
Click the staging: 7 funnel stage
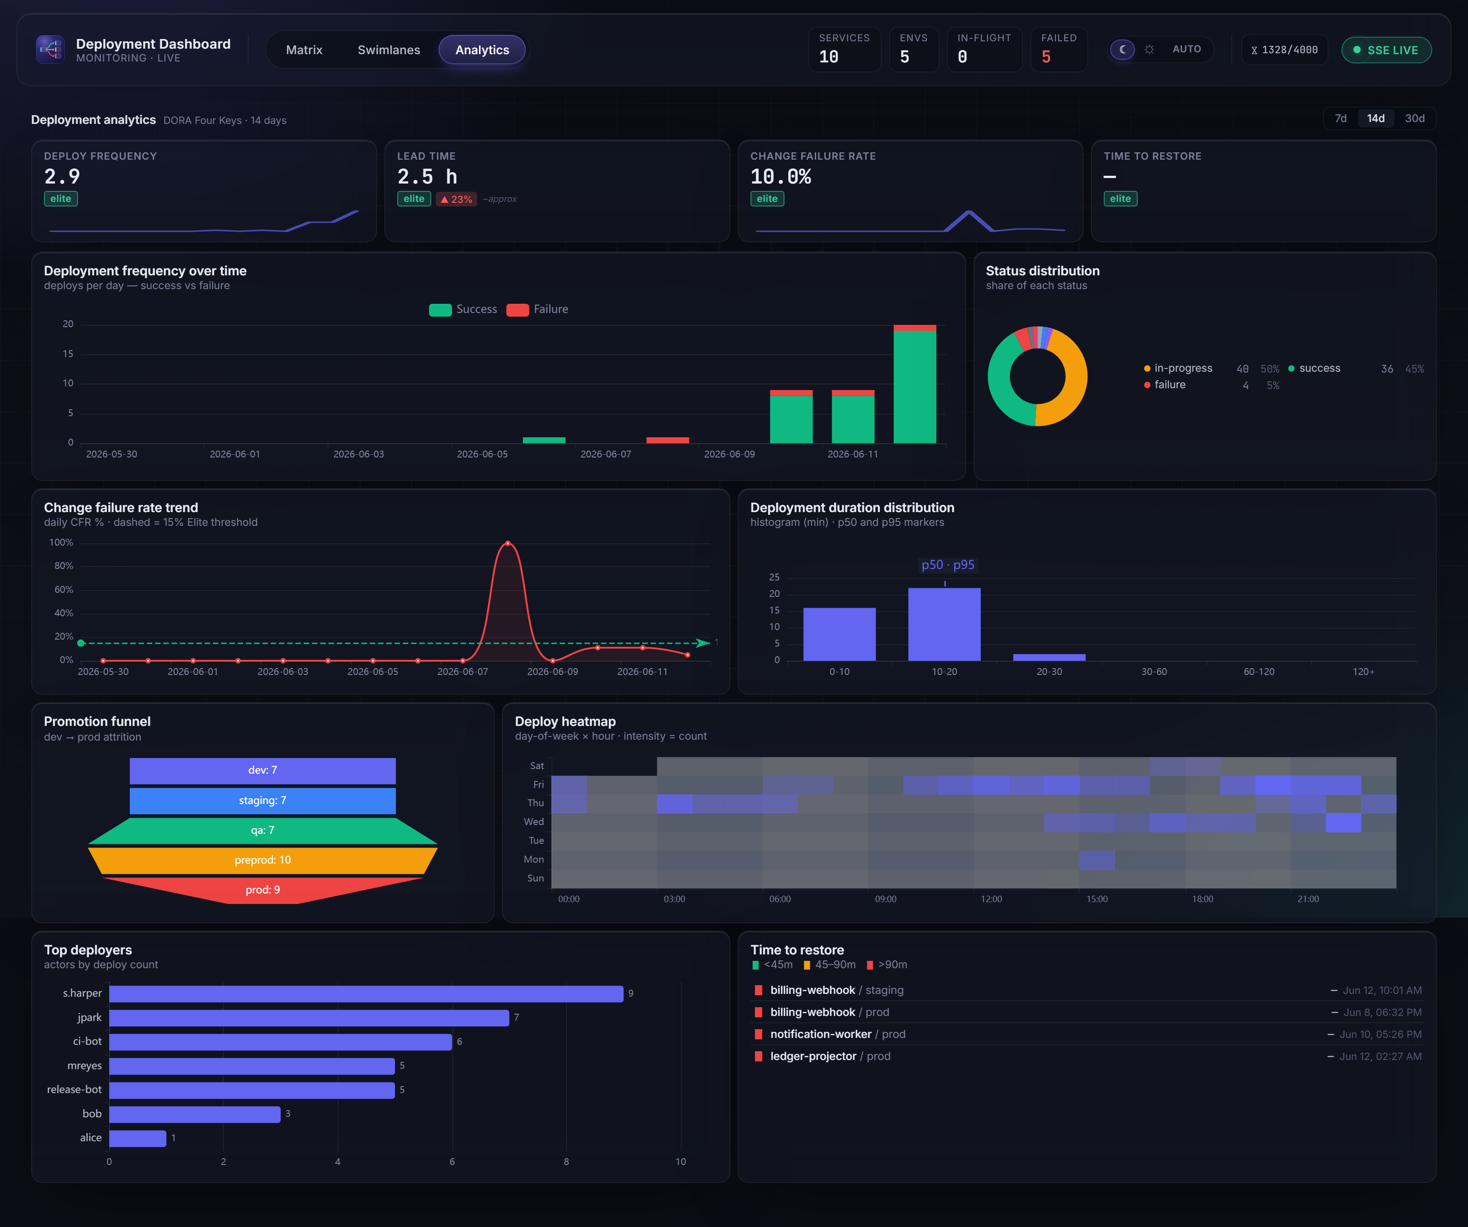coord(262,801)
